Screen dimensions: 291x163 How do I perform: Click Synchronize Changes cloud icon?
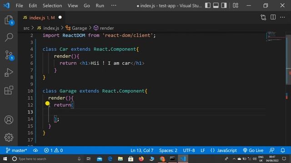35,150
